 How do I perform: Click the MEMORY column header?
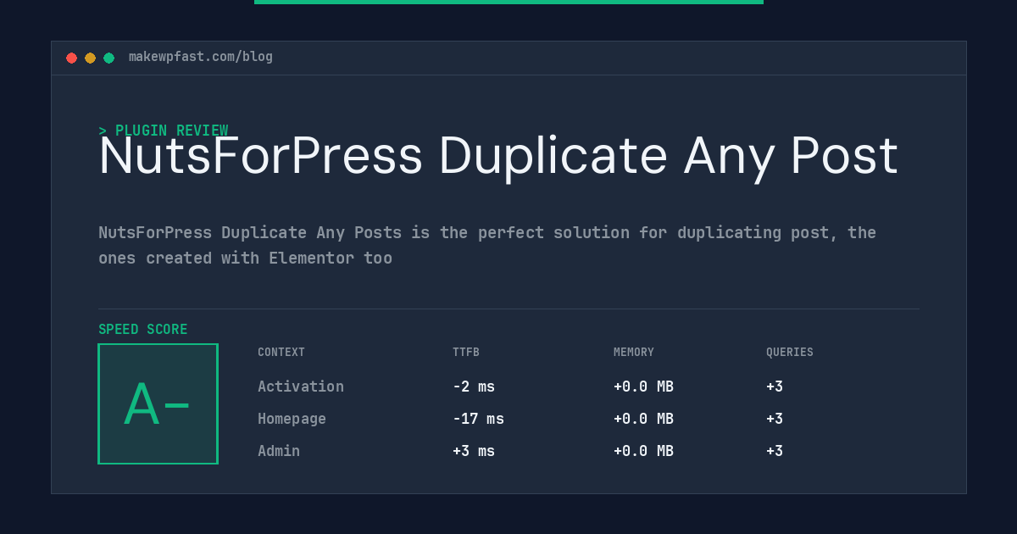(634, 353)
